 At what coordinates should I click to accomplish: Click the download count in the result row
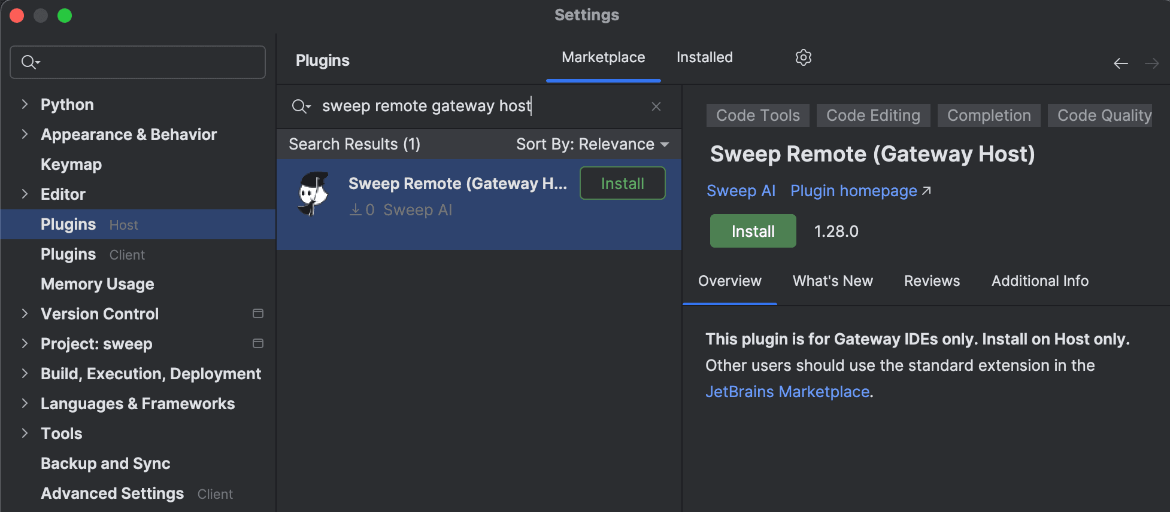point(362,210)
